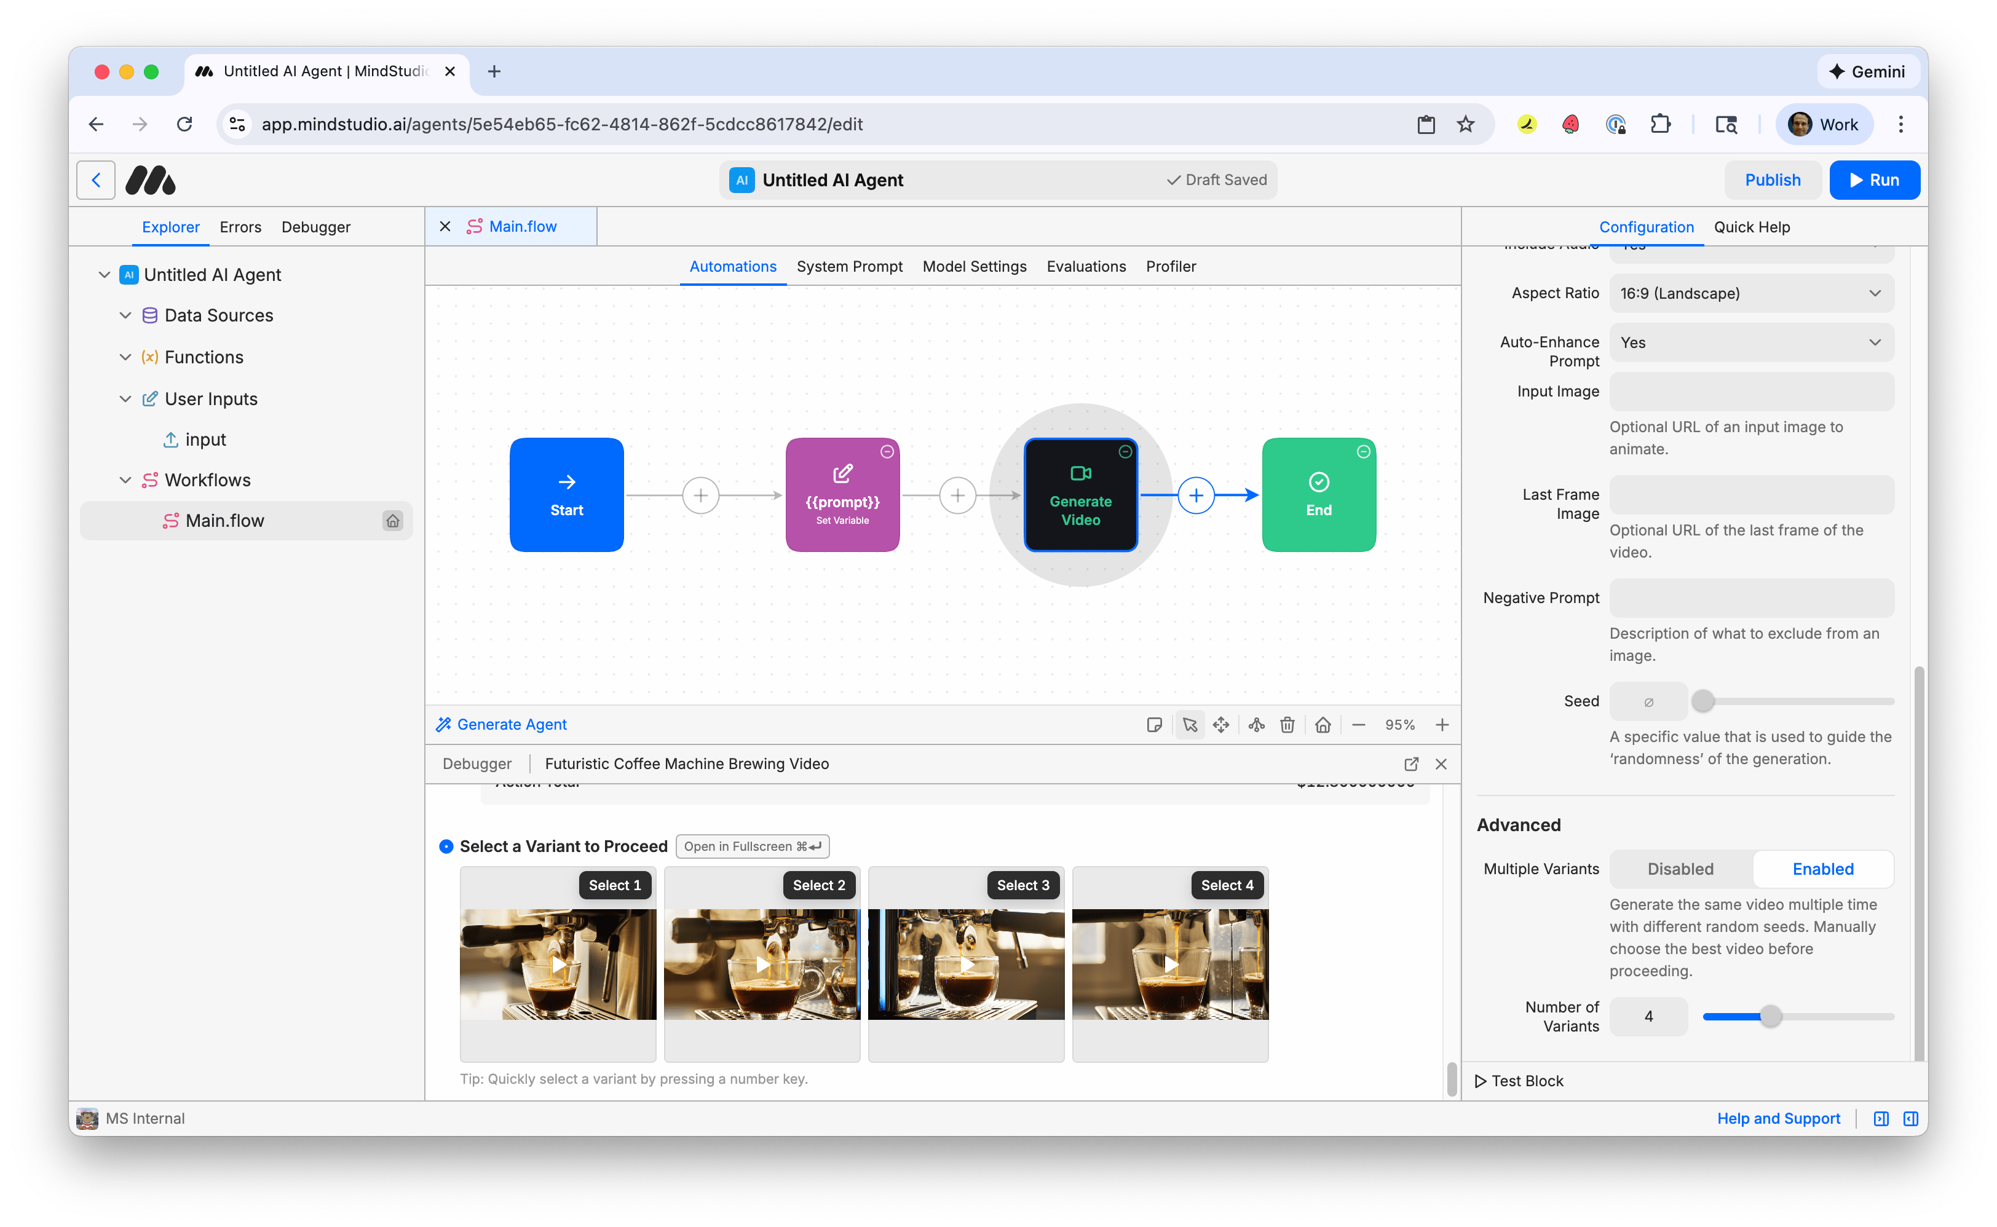This screenshot has width=1997, height=1227.
Task: Zoom in the canvas with plus
Action: 1442,725
